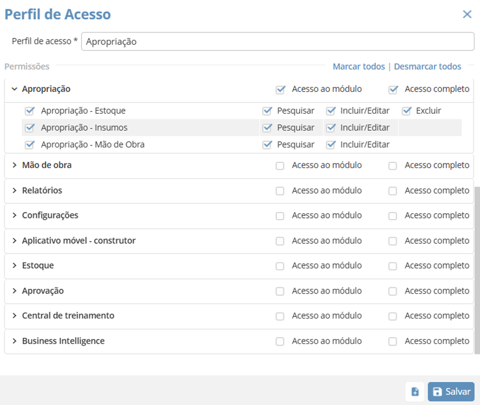Uncheck Acesso completo for Apropriação
Viewport: 480px width, 405px height.
tap(393, 90)
